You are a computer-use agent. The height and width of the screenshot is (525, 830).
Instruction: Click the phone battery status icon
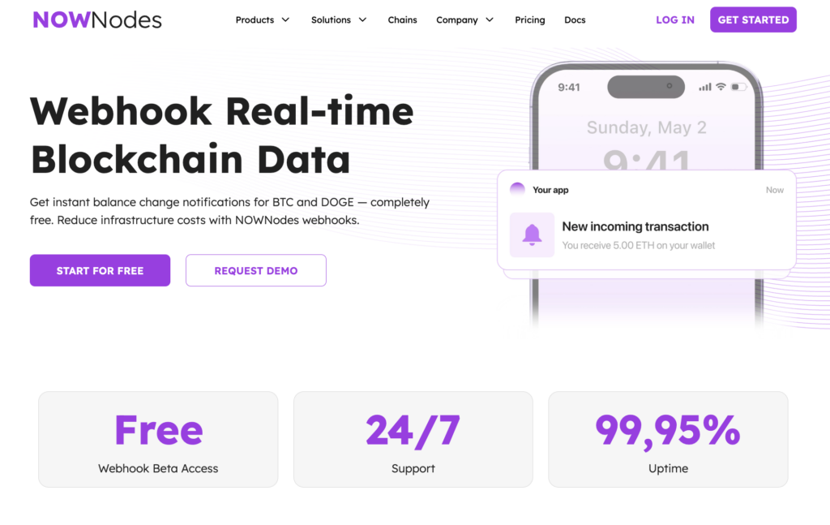(738, 87)
